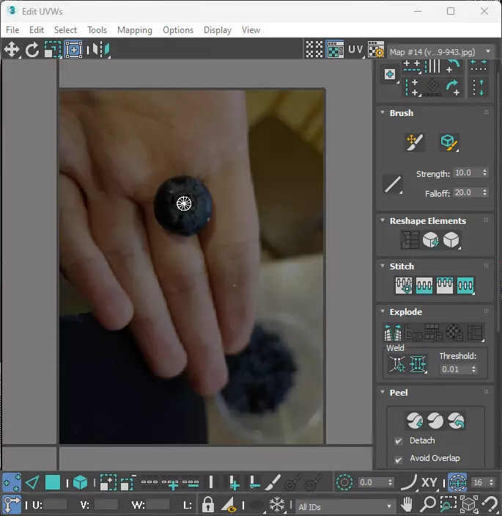The image size is (502, 516).
Task: Select the Rotate tool
Action: click(x=32, y=50)
